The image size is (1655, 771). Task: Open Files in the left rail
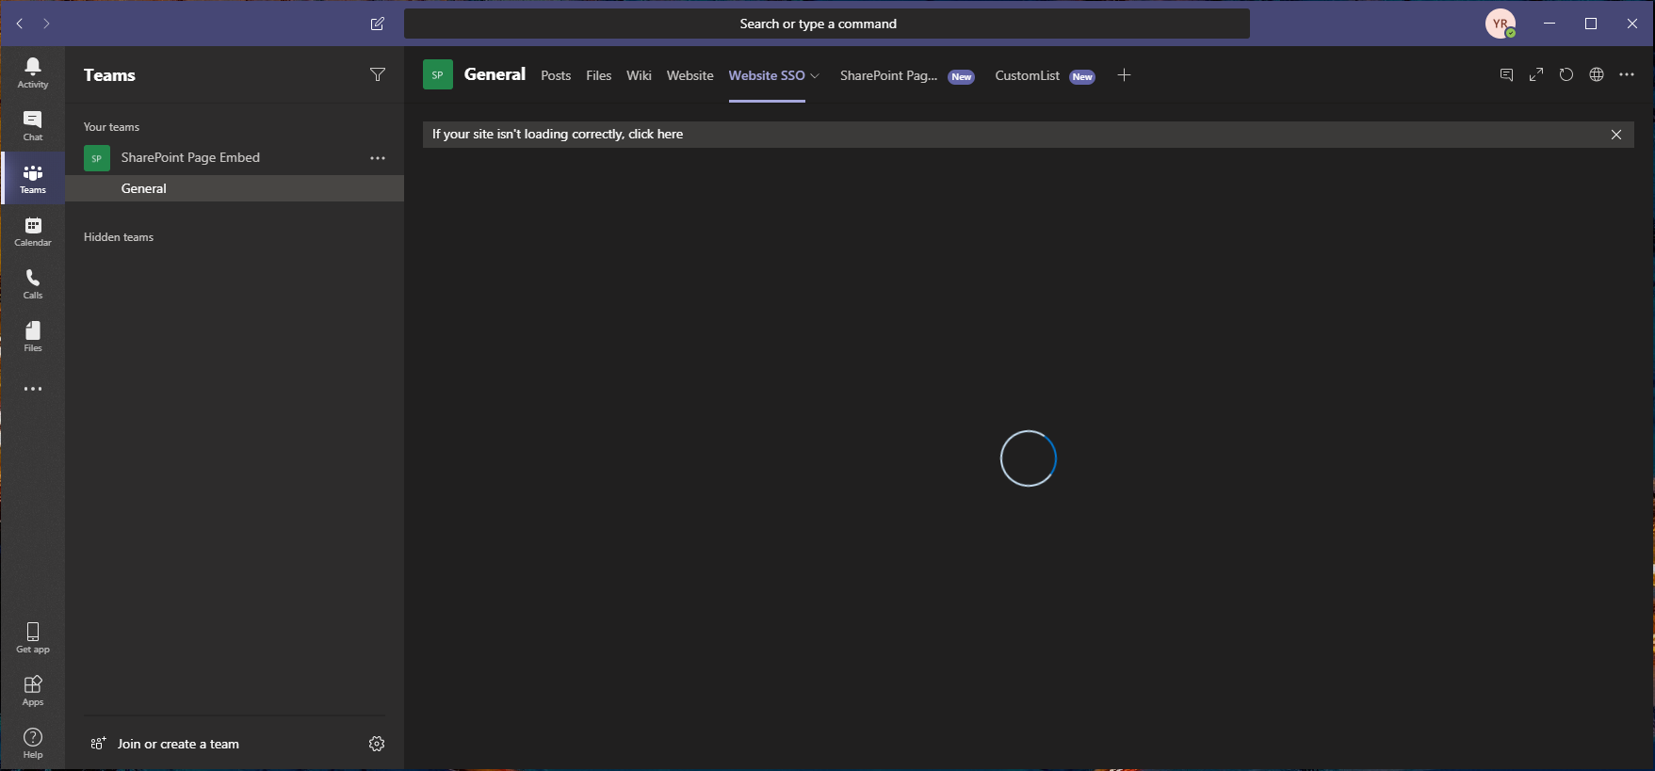33,336
